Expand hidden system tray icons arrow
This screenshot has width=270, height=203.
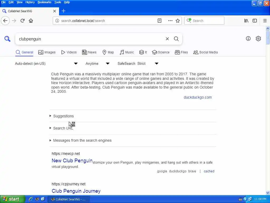[245, 199]
